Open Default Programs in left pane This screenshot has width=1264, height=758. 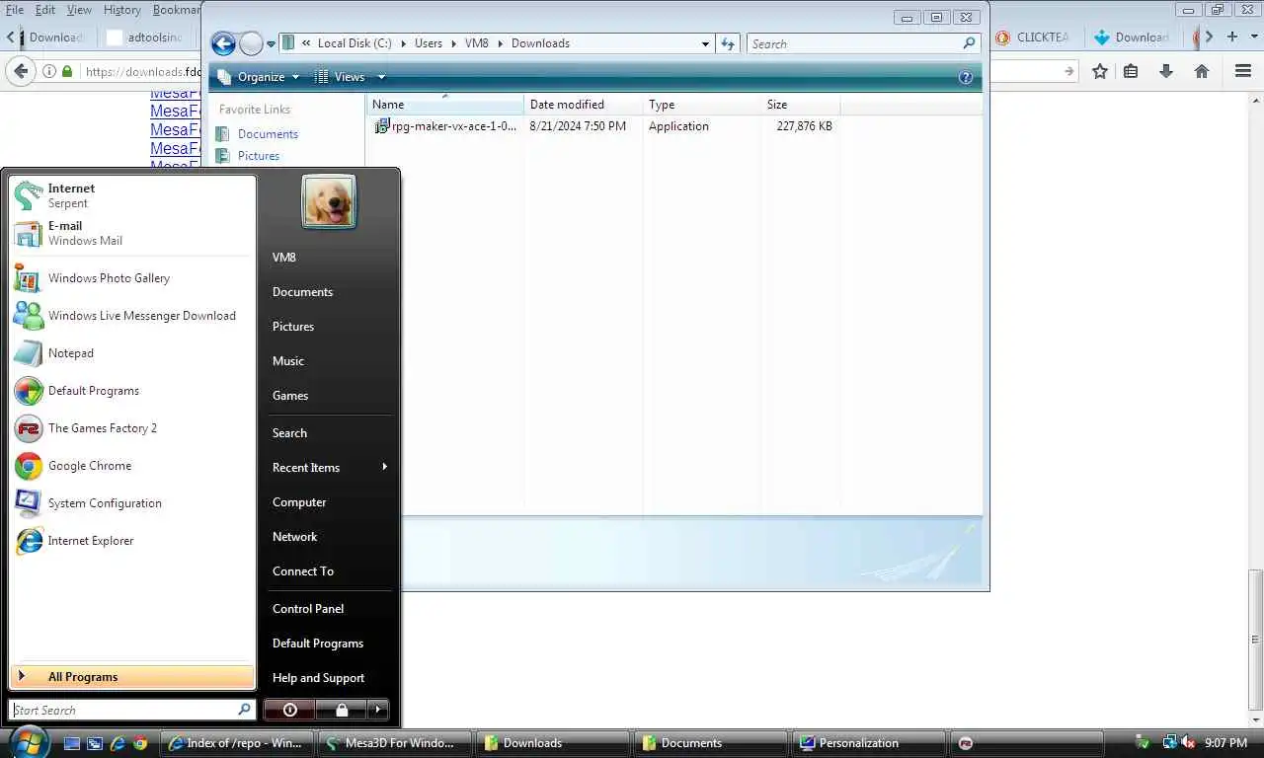pyautogui.click(x=132, y=391)
